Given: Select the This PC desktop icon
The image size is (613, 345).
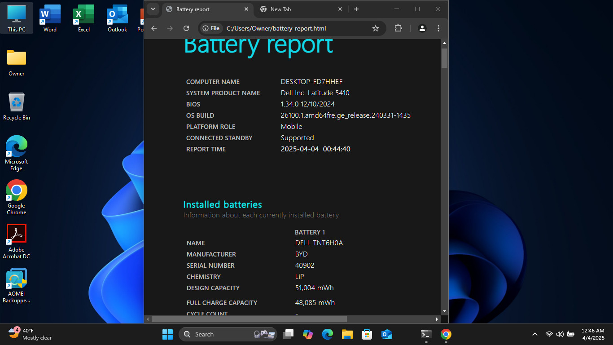Looking at the screenshot, I should click(x=17, y=18).
